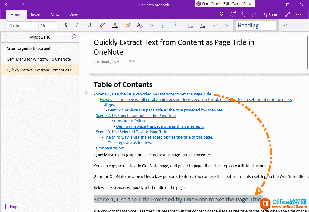Open the Scene 2 paragraph title link
This screenshot has height=212, width=309.
pyautogui.click(x=136, y=115)
